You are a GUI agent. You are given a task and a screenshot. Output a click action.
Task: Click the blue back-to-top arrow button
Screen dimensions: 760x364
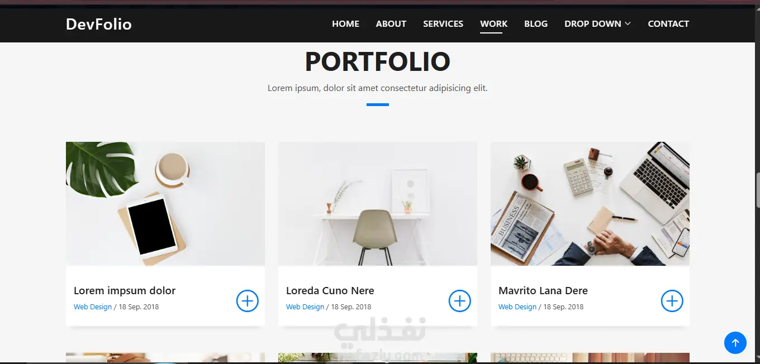pyautogui.click(x=735, y=343)
